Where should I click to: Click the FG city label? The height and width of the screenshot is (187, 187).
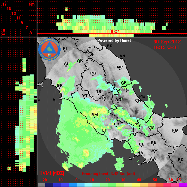coord(175,131)
